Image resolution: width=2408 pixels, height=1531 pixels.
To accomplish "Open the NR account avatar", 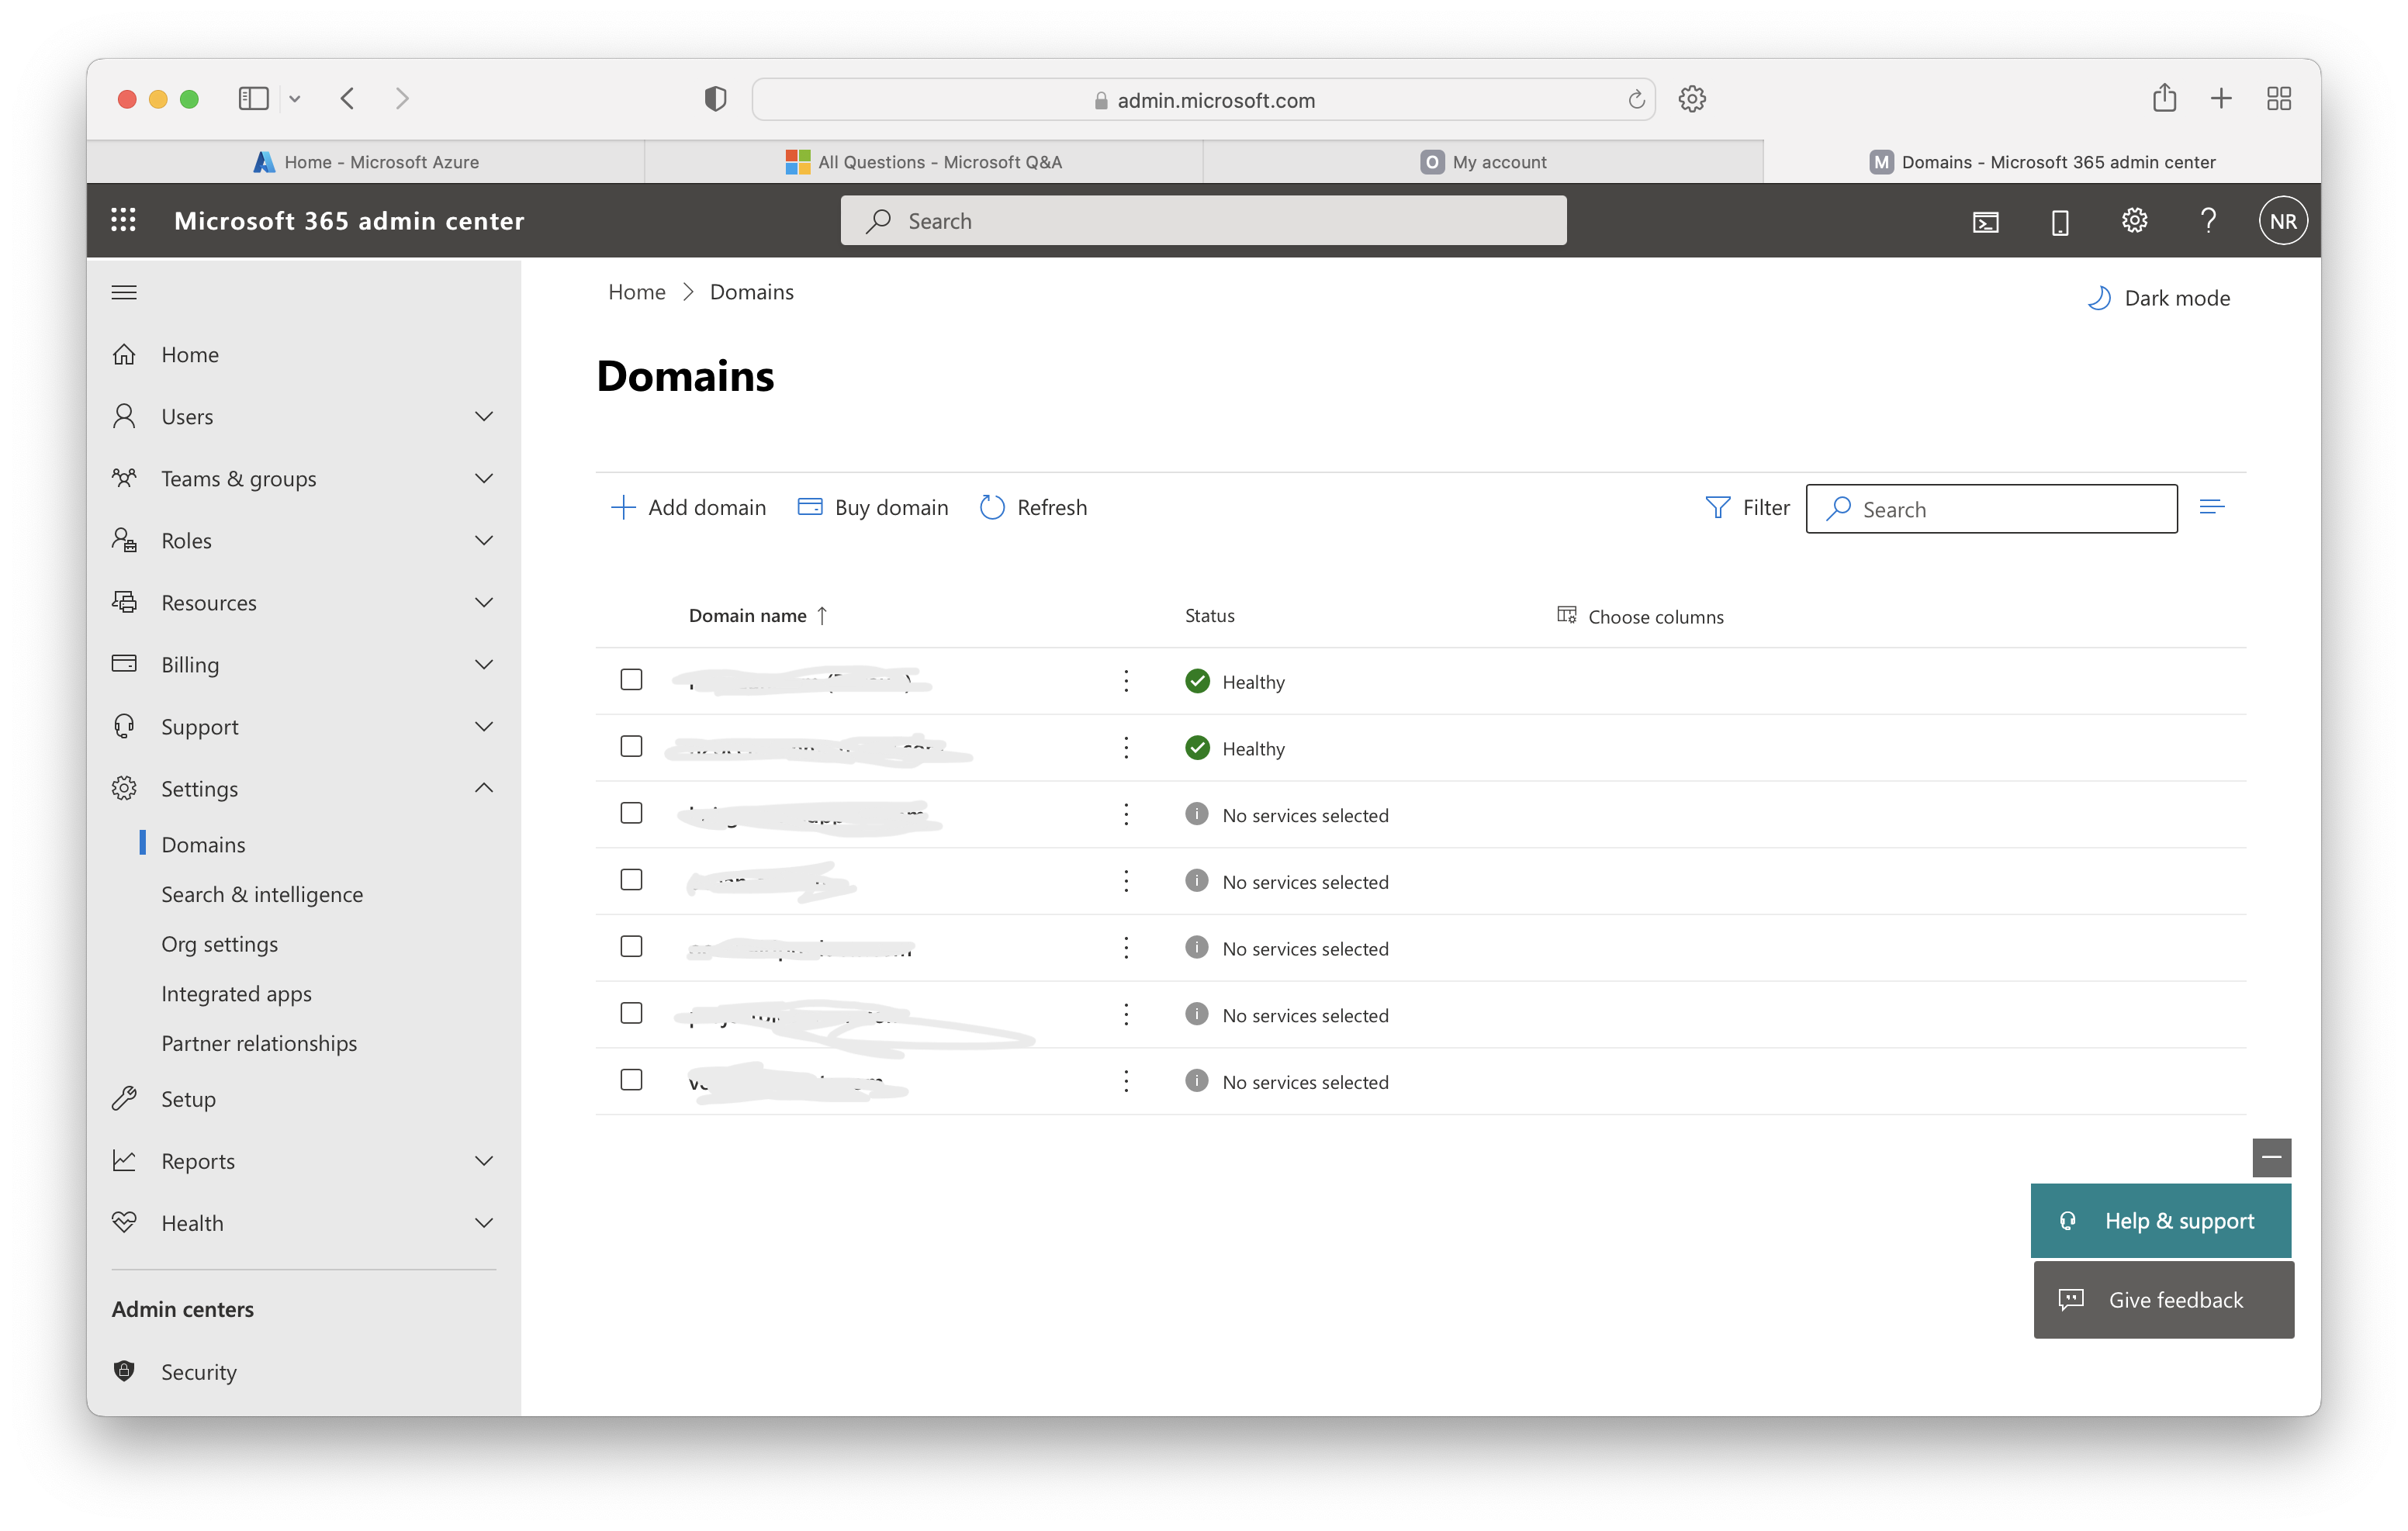I will 2283,220.
